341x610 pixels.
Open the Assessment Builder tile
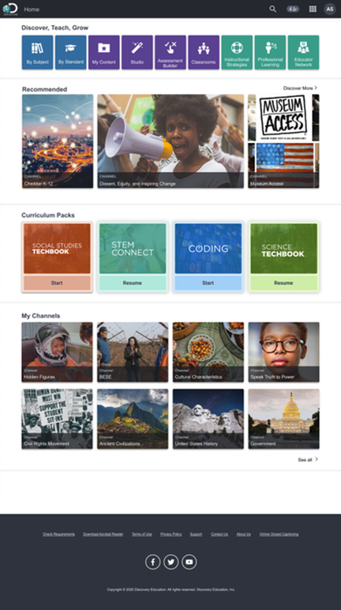click(170, 52)
